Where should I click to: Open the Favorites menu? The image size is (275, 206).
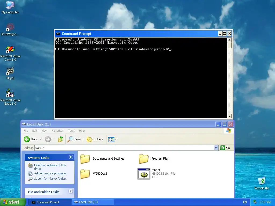[x=57, y=131]
